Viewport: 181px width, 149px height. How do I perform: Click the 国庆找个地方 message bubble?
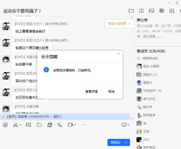pos(25,81)
